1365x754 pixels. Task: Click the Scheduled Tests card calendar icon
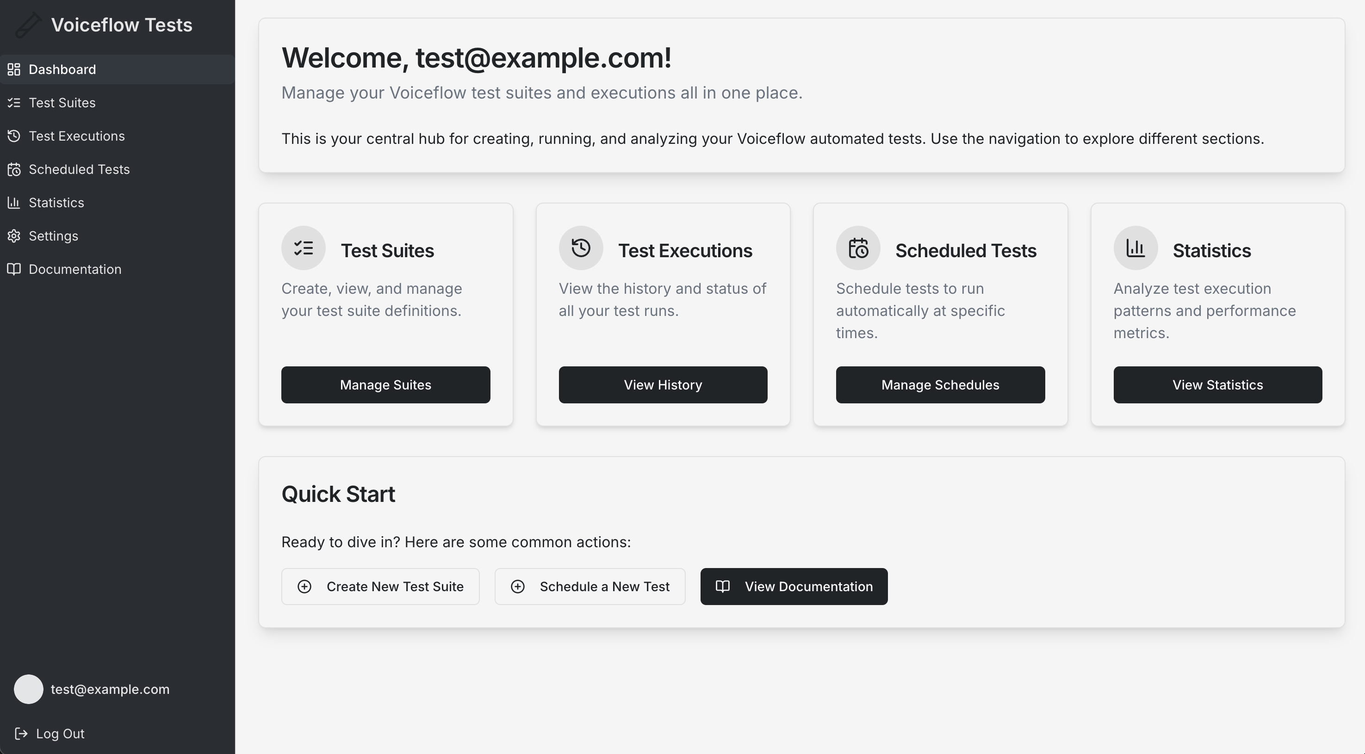tap(858, 248)
